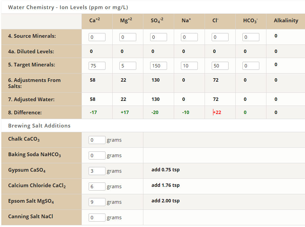Select the Cl source minerals field
The width and height of the screenshot is (305, 227).
tap(220, 37)
